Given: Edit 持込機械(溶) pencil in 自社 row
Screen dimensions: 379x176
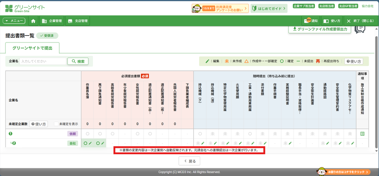Looking at the screenshot, I should (x=215, y=143).
